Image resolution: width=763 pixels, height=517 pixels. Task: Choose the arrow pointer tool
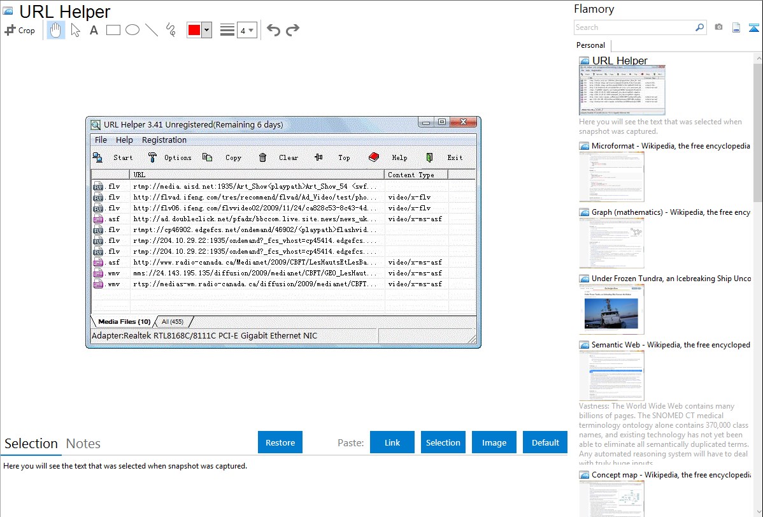75,30
